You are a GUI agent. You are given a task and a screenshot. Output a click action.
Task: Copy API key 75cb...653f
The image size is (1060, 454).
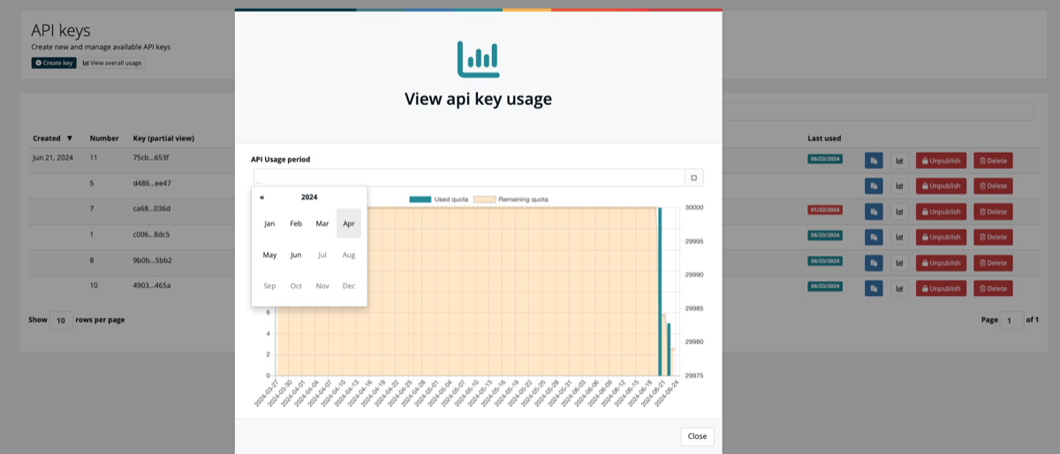874,161
